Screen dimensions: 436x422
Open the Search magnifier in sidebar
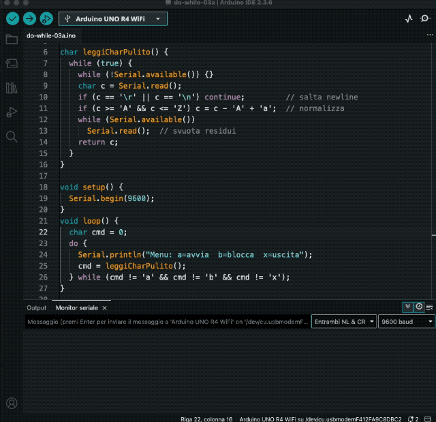[12, 136]
